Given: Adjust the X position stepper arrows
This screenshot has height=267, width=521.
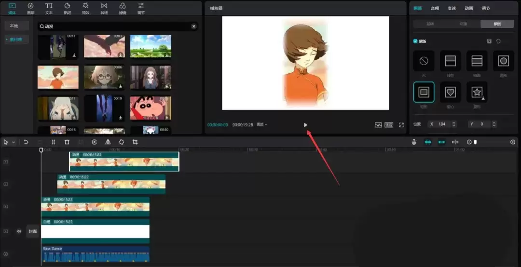Looking at the screenshot, I should tap(454, 124).
